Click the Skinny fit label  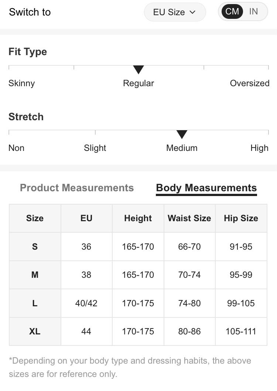[22, 83]
